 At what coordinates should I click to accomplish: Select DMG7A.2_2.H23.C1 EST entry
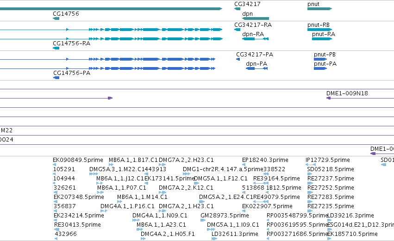point(186,160)
